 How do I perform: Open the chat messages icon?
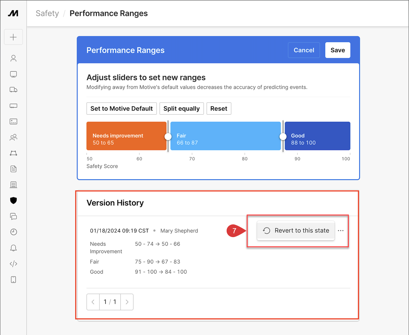pyautogui.click(x=13, y=216)
